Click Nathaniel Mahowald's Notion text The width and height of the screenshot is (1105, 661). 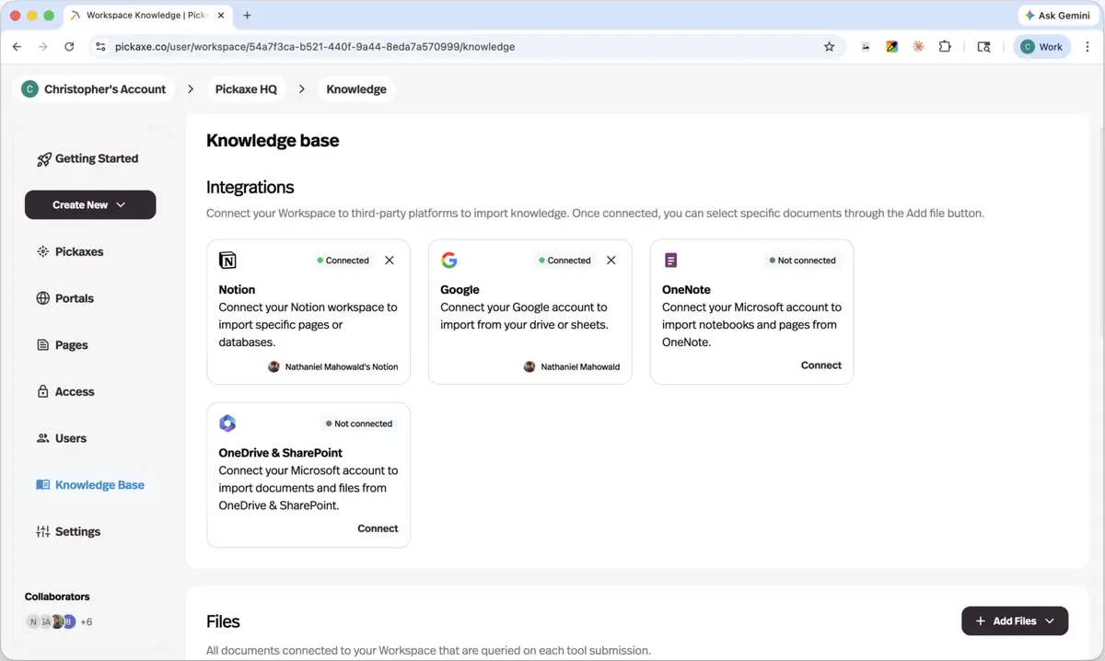(342, 366)
